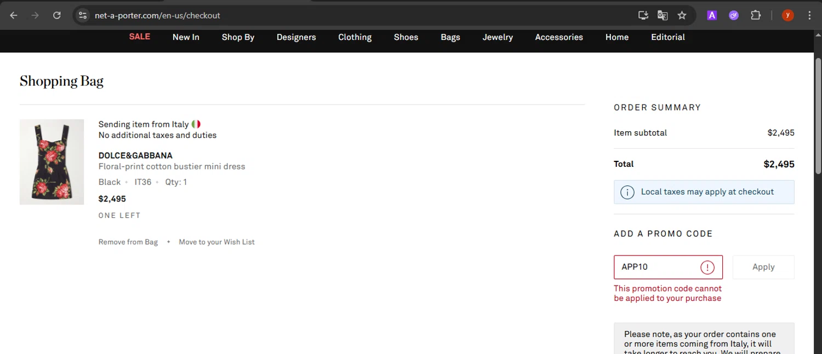Click the browser forward arrow
The image size is (822, 354).
tap(35, 15)
